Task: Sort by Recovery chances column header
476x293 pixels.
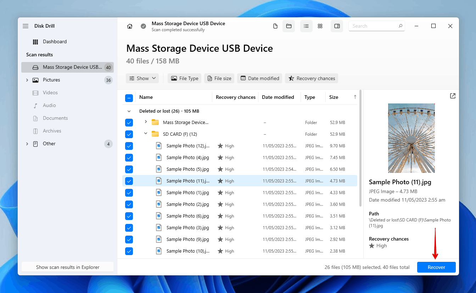Action: point(236,97)
